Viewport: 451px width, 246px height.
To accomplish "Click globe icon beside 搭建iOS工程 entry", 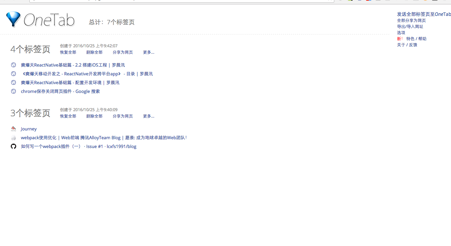I will tap(13, 65).
